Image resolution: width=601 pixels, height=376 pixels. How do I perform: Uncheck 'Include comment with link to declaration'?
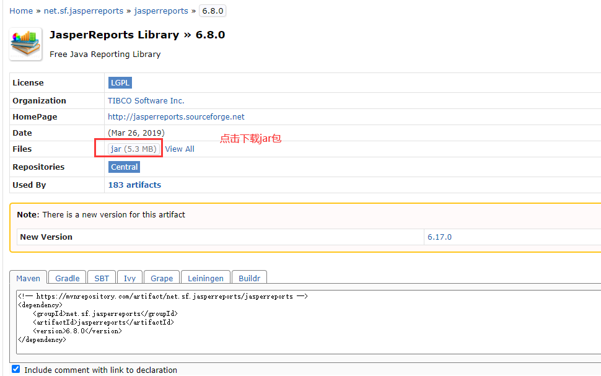(15, 369)
